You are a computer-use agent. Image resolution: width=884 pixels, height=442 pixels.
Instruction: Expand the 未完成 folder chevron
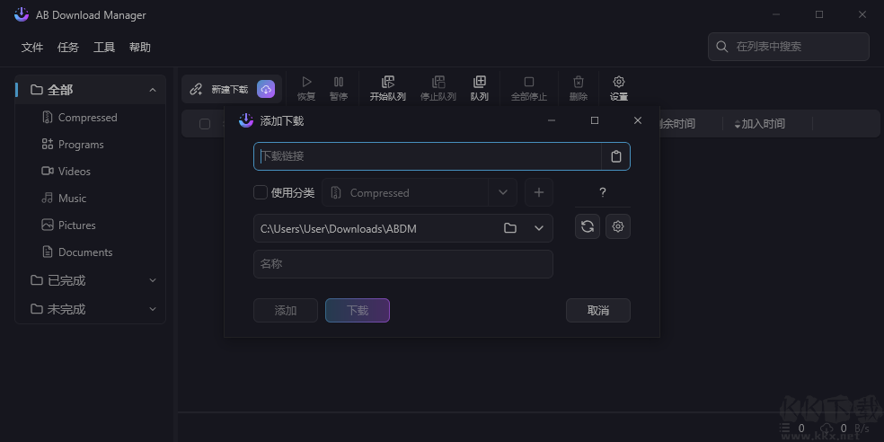[x=152, y=309]
